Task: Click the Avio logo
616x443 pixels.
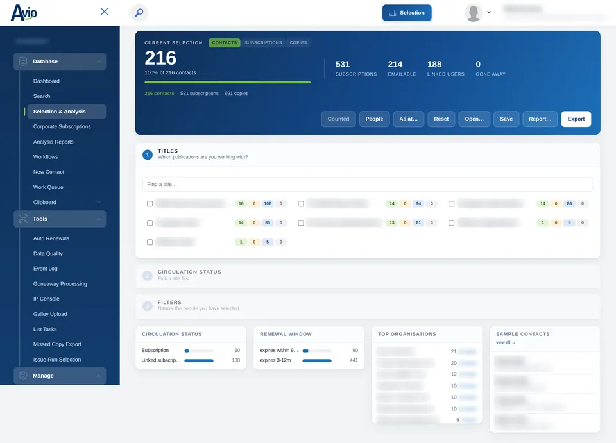Action: 24,13
